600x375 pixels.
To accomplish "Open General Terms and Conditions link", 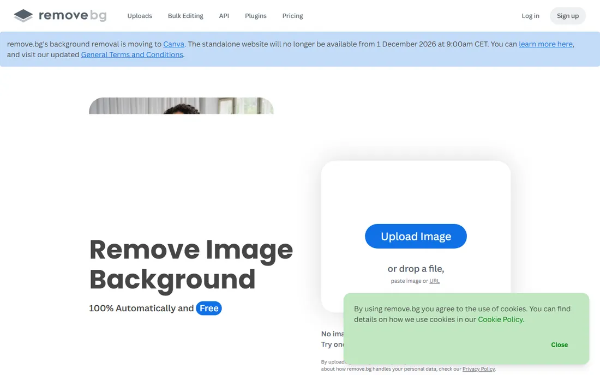I will pos(132,55).
